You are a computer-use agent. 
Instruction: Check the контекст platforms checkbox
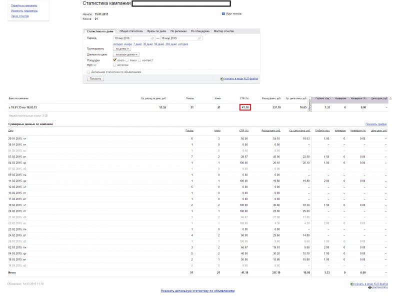click(x=139, y=60)
